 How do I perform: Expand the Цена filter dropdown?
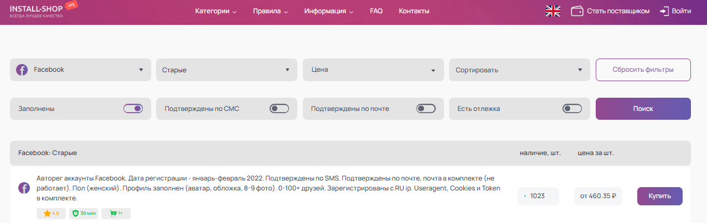pyautogui.click(x=373, y=70)
